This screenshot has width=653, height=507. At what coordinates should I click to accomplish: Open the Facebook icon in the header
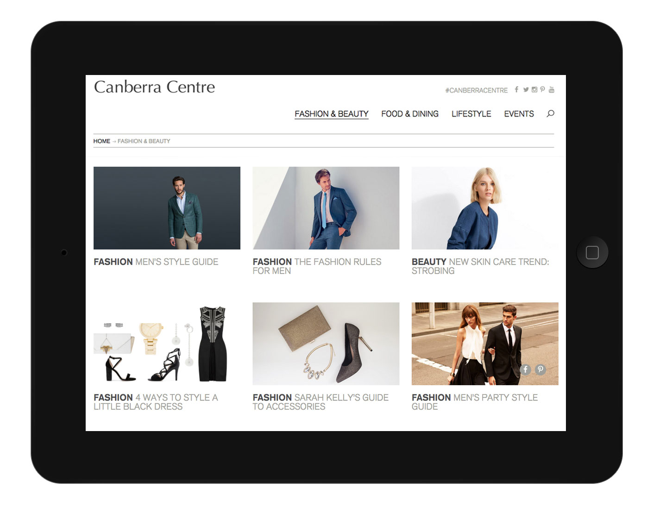[x=516, y=89]
